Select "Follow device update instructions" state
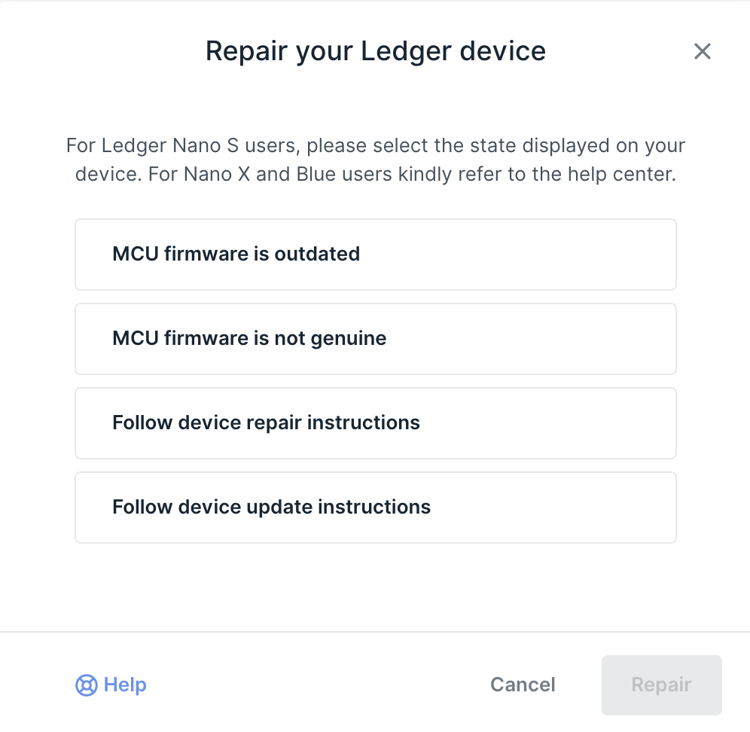Image resolution: width=750 pixels, height=732 pixels. pos(375,508)
